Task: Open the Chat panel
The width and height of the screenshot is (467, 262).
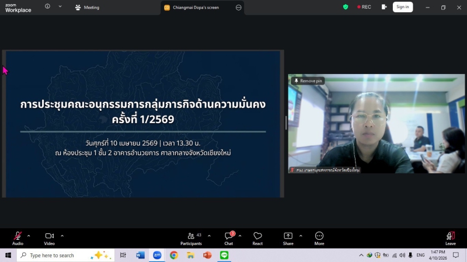Action: [x=229, y=236]
